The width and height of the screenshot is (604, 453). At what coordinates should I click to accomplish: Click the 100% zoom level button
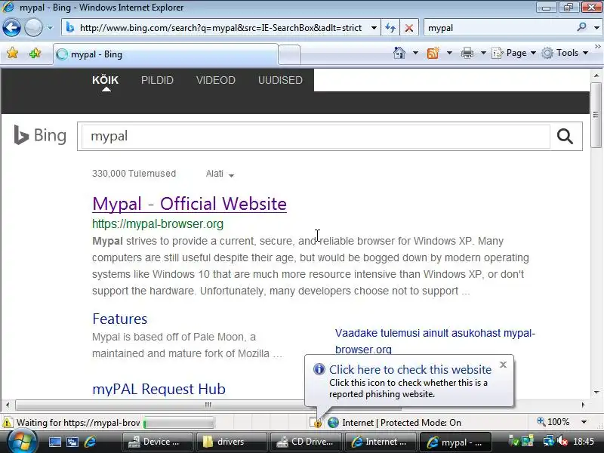tap(553, 422)
